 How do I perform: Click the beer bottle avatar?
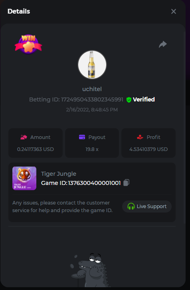point(92,65)
